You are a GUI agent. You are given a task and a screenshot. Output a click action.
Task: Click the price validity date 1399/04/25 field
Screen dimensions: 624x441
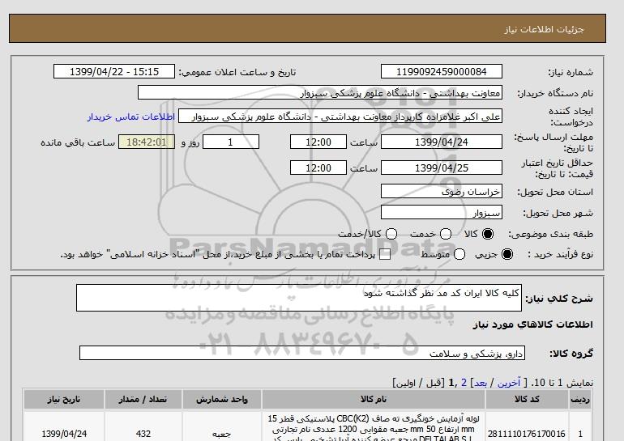point(442,167)
